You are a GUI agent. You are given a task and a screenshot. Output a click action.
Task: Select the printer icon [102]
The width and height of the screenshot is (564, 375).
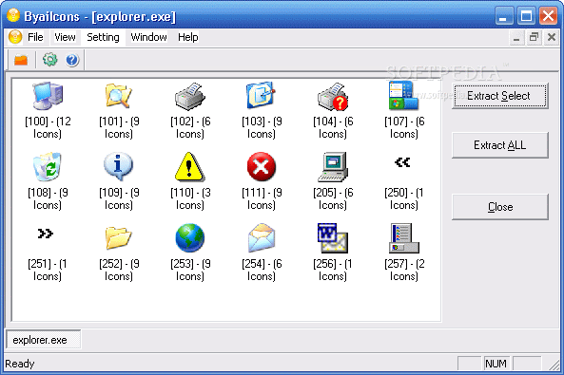coord(190,96)
